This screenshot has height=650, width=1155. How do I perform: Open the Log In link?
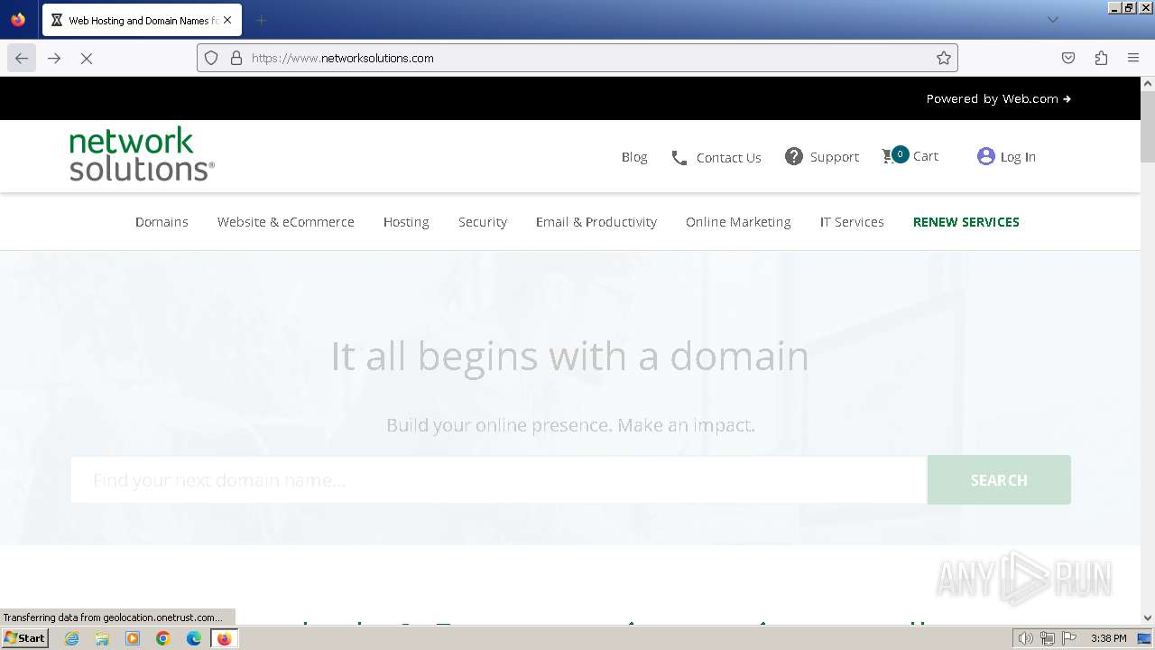pyautogui.click(x=1018, y=157)
